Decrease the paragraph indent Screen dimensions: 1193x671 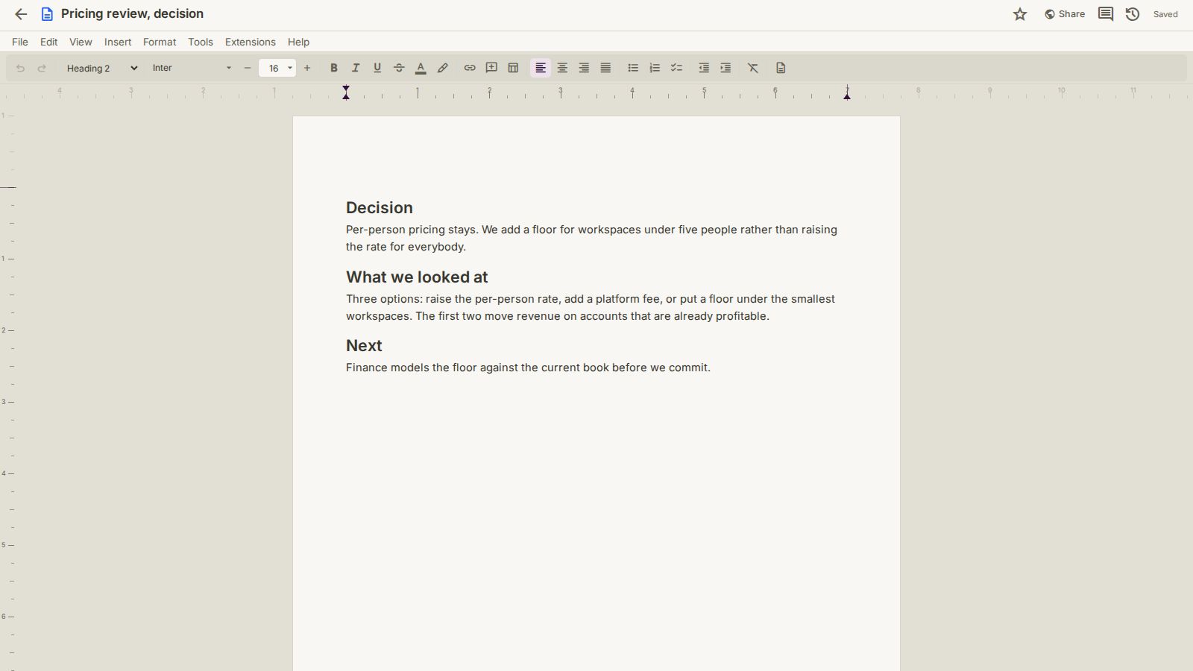click(x=704, y=68)
